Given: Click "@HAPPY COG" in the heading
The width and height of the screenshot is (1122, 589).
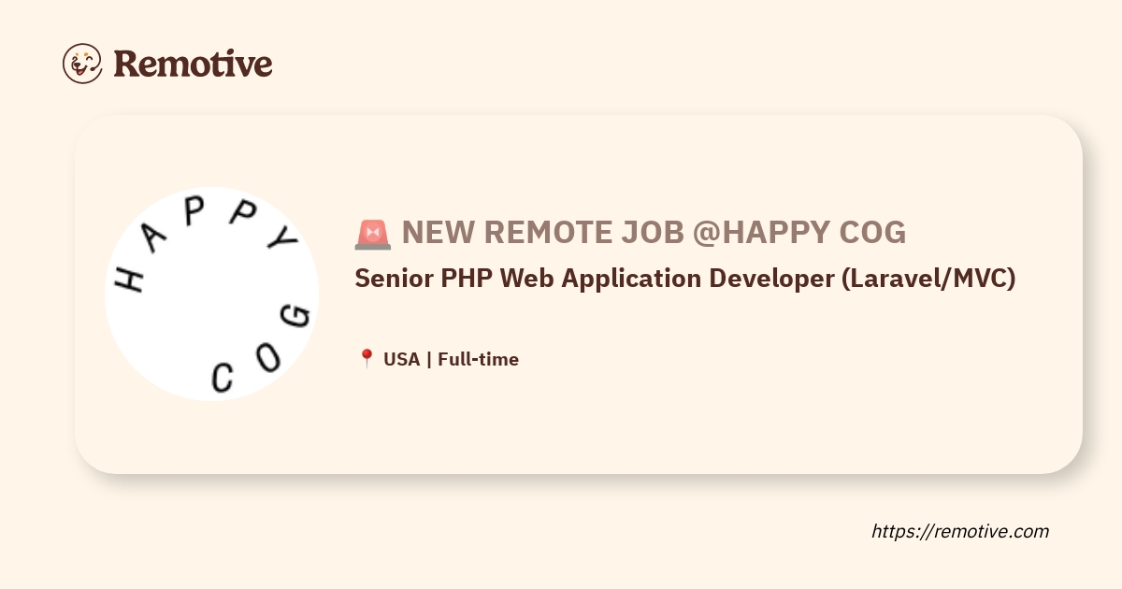Looking at the screenshot, I should (799, 233).
